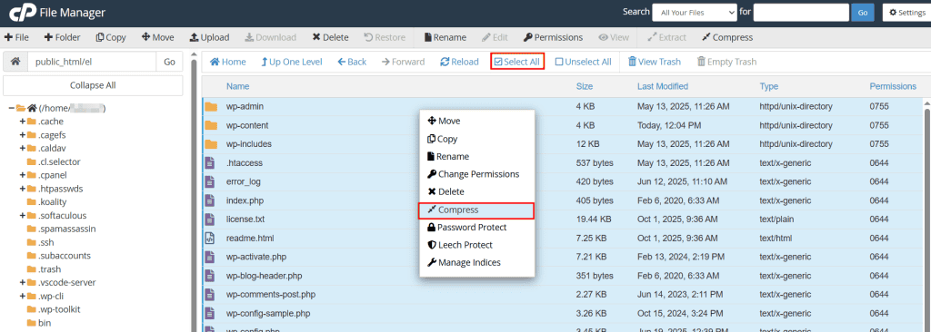The width and height of the screenshot is (931, 332).
Task: Sort files by the Size column header
Action: point(585,86)
